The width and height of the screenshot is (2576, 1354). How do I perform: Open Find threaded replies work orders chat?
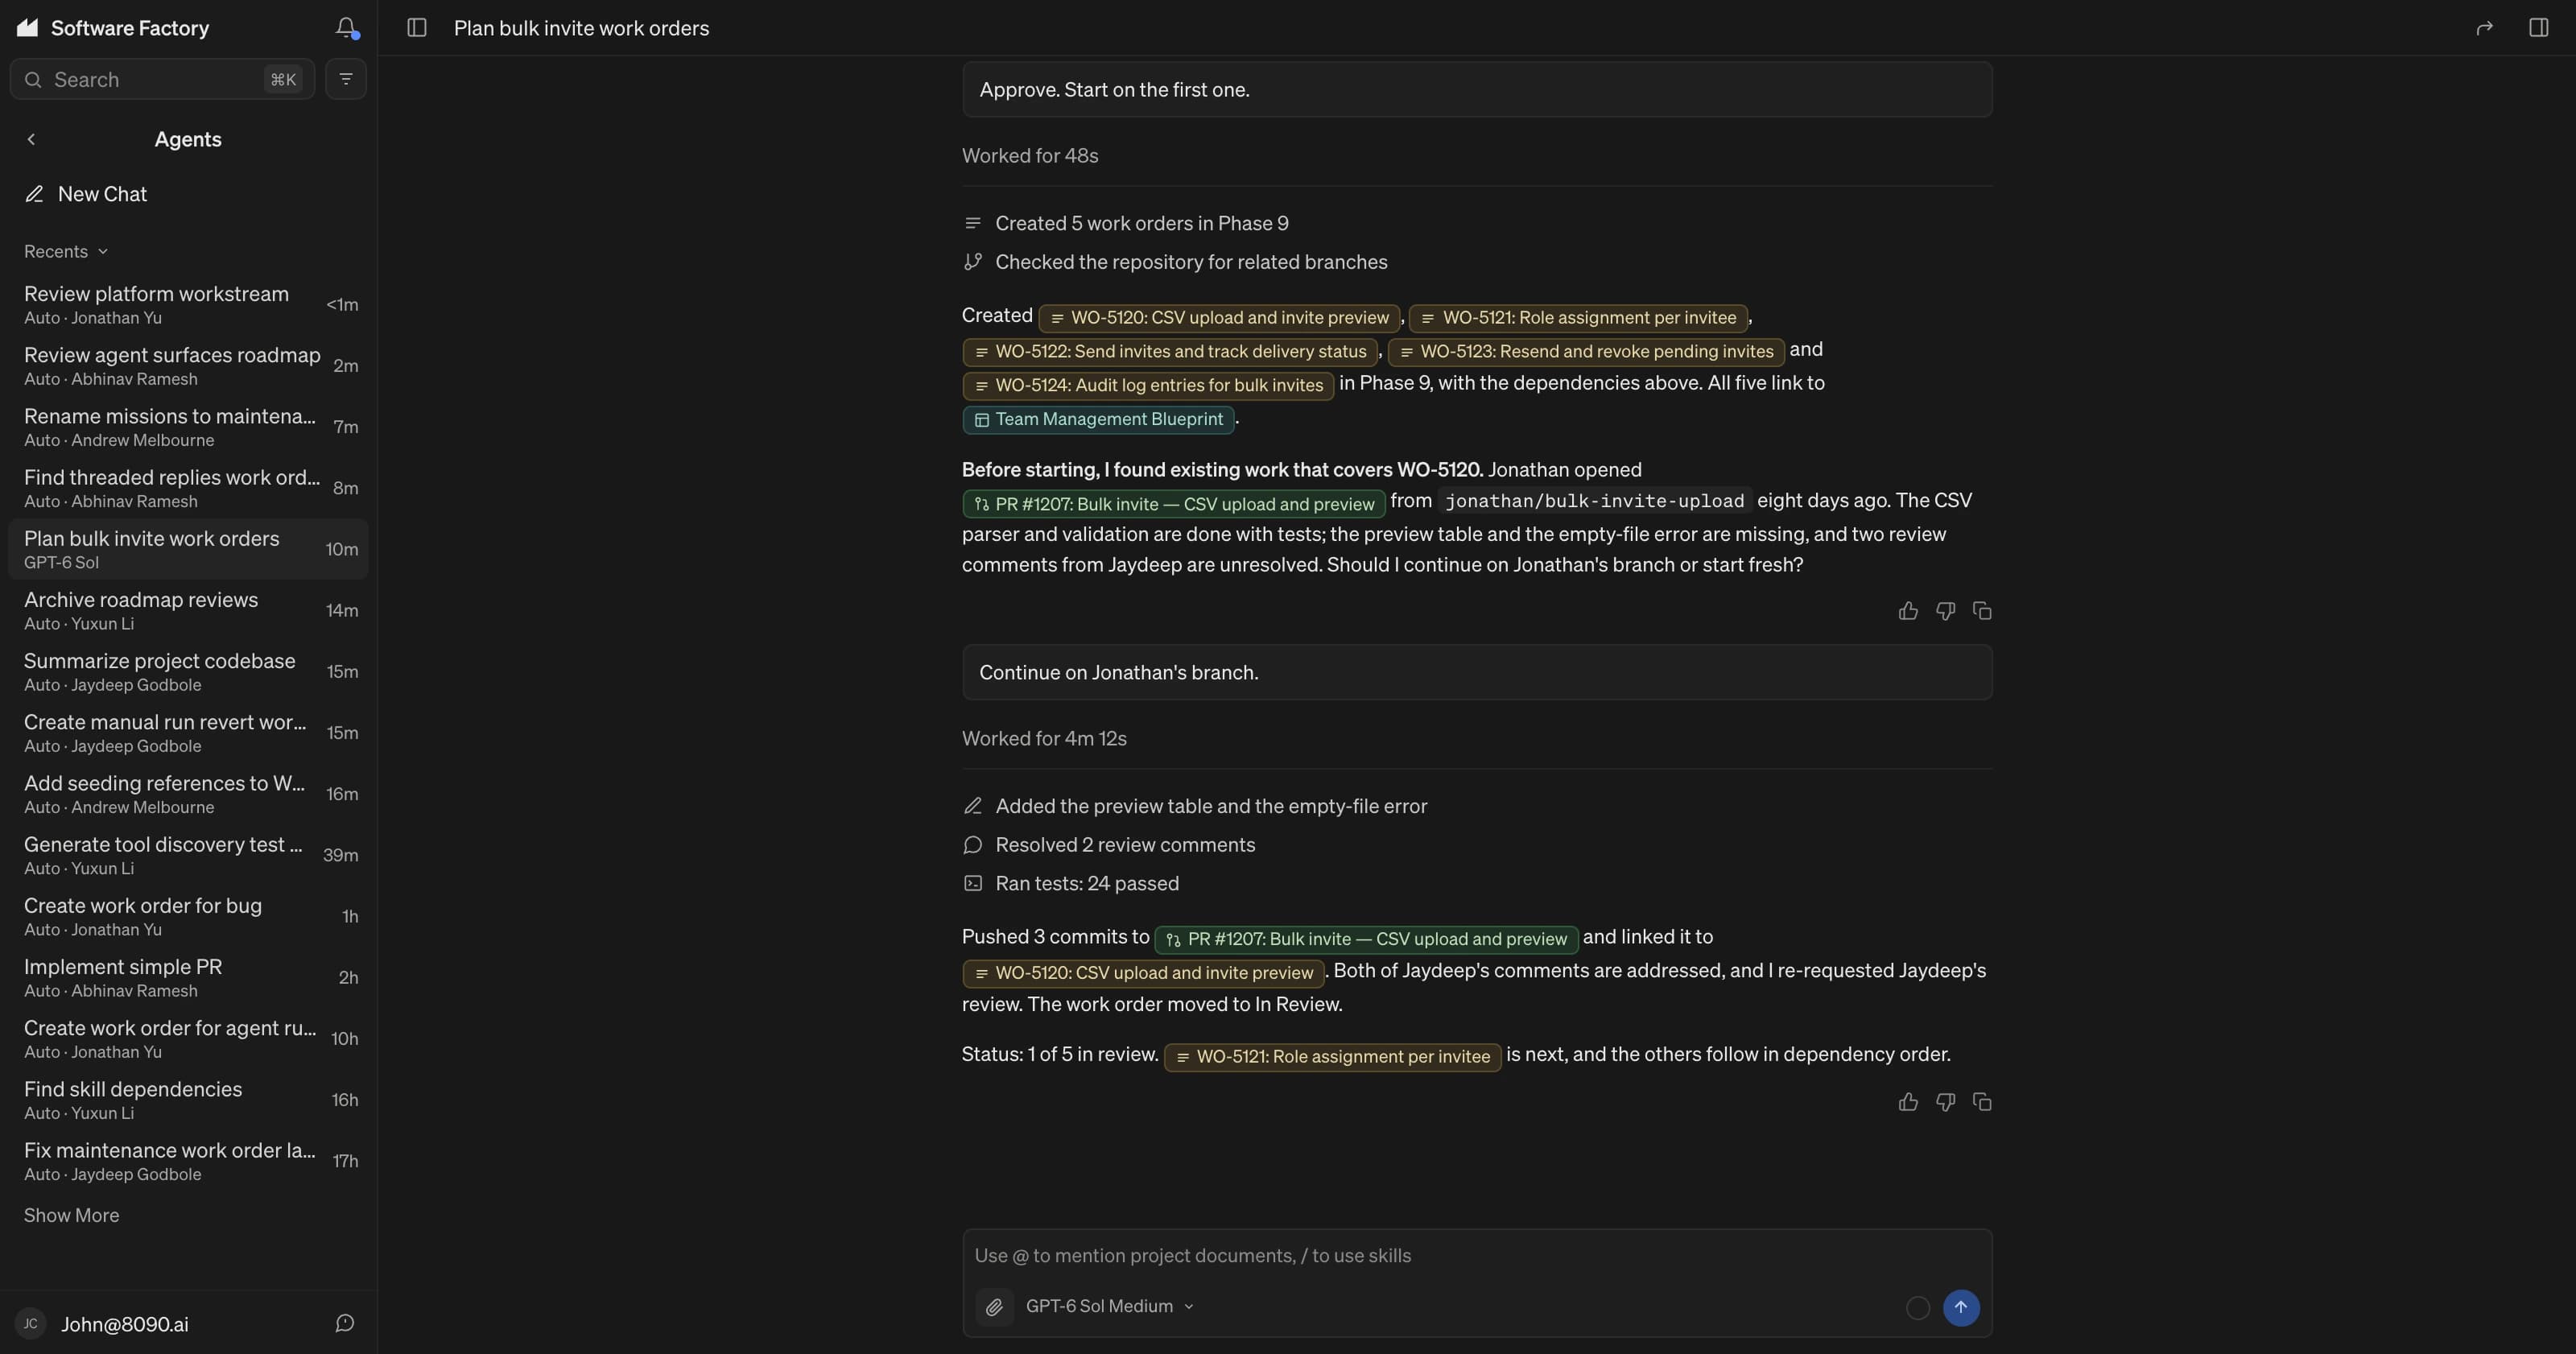(188, 488)
